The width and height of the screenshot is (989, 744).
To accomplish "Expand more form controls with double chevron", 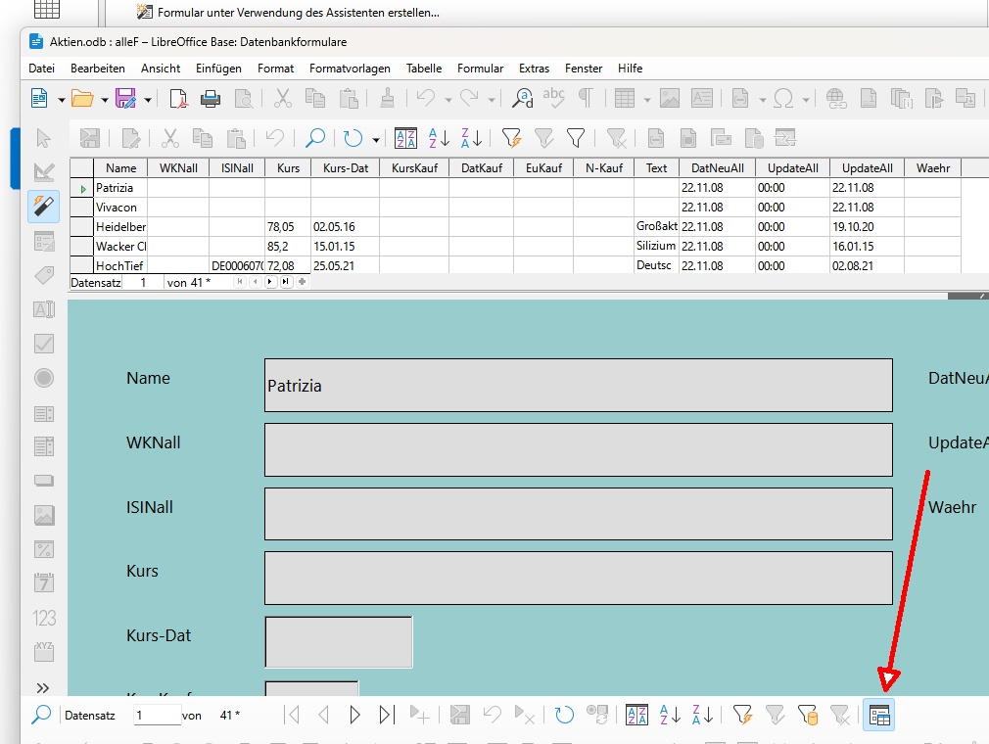I will tap(43, 688).
